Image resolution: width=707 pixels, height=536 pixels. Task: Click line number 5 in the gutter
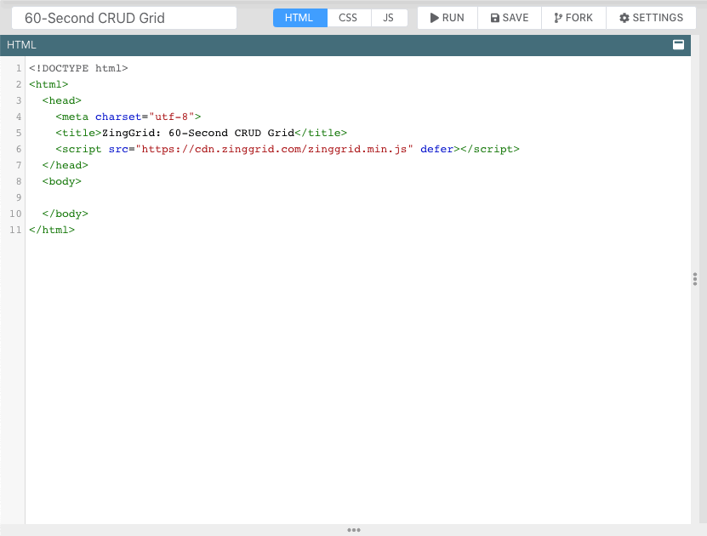(x=18, y=133)
